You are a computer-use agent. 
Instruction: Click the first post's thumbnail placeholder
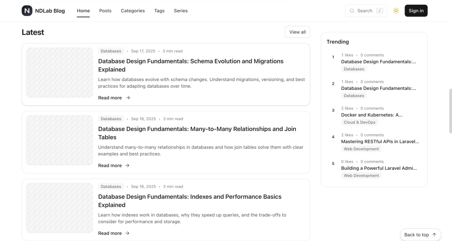[59, 73]
